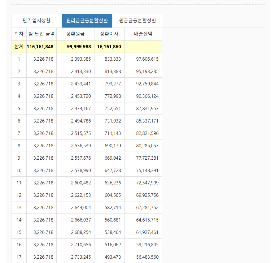276x263 pixels.
Task: Click principal value 2,688,254
Action: click(x=81, y=232)
